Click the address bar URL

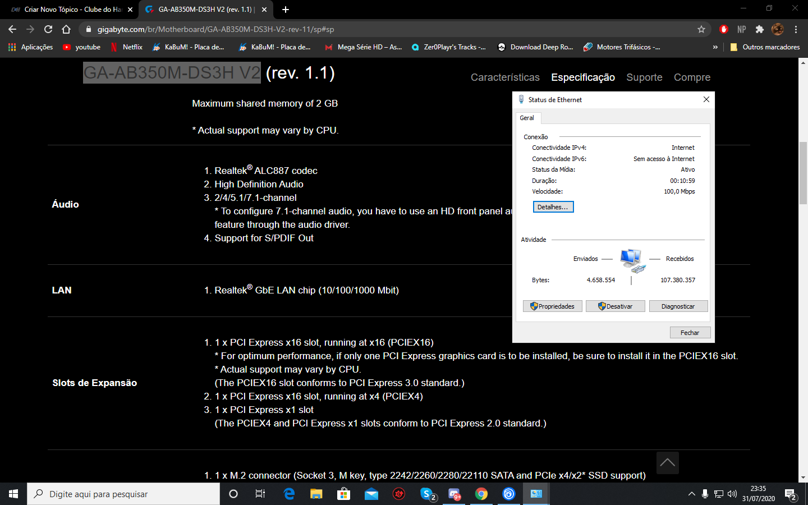215,29
